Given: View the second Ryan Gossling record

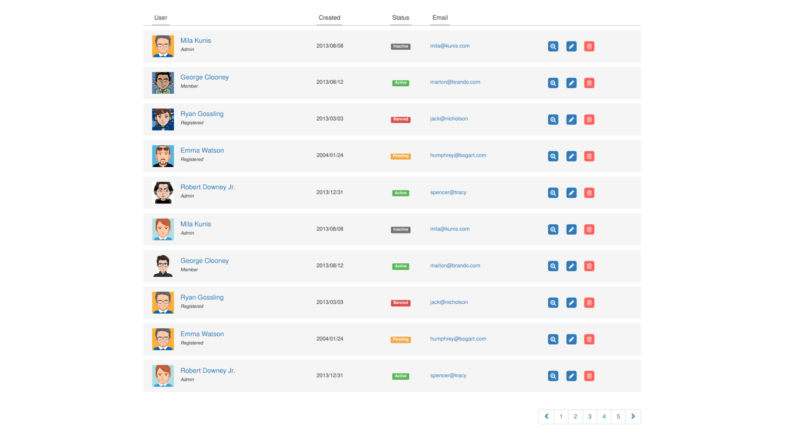Looking at the screenshot, I should [553, 302].
